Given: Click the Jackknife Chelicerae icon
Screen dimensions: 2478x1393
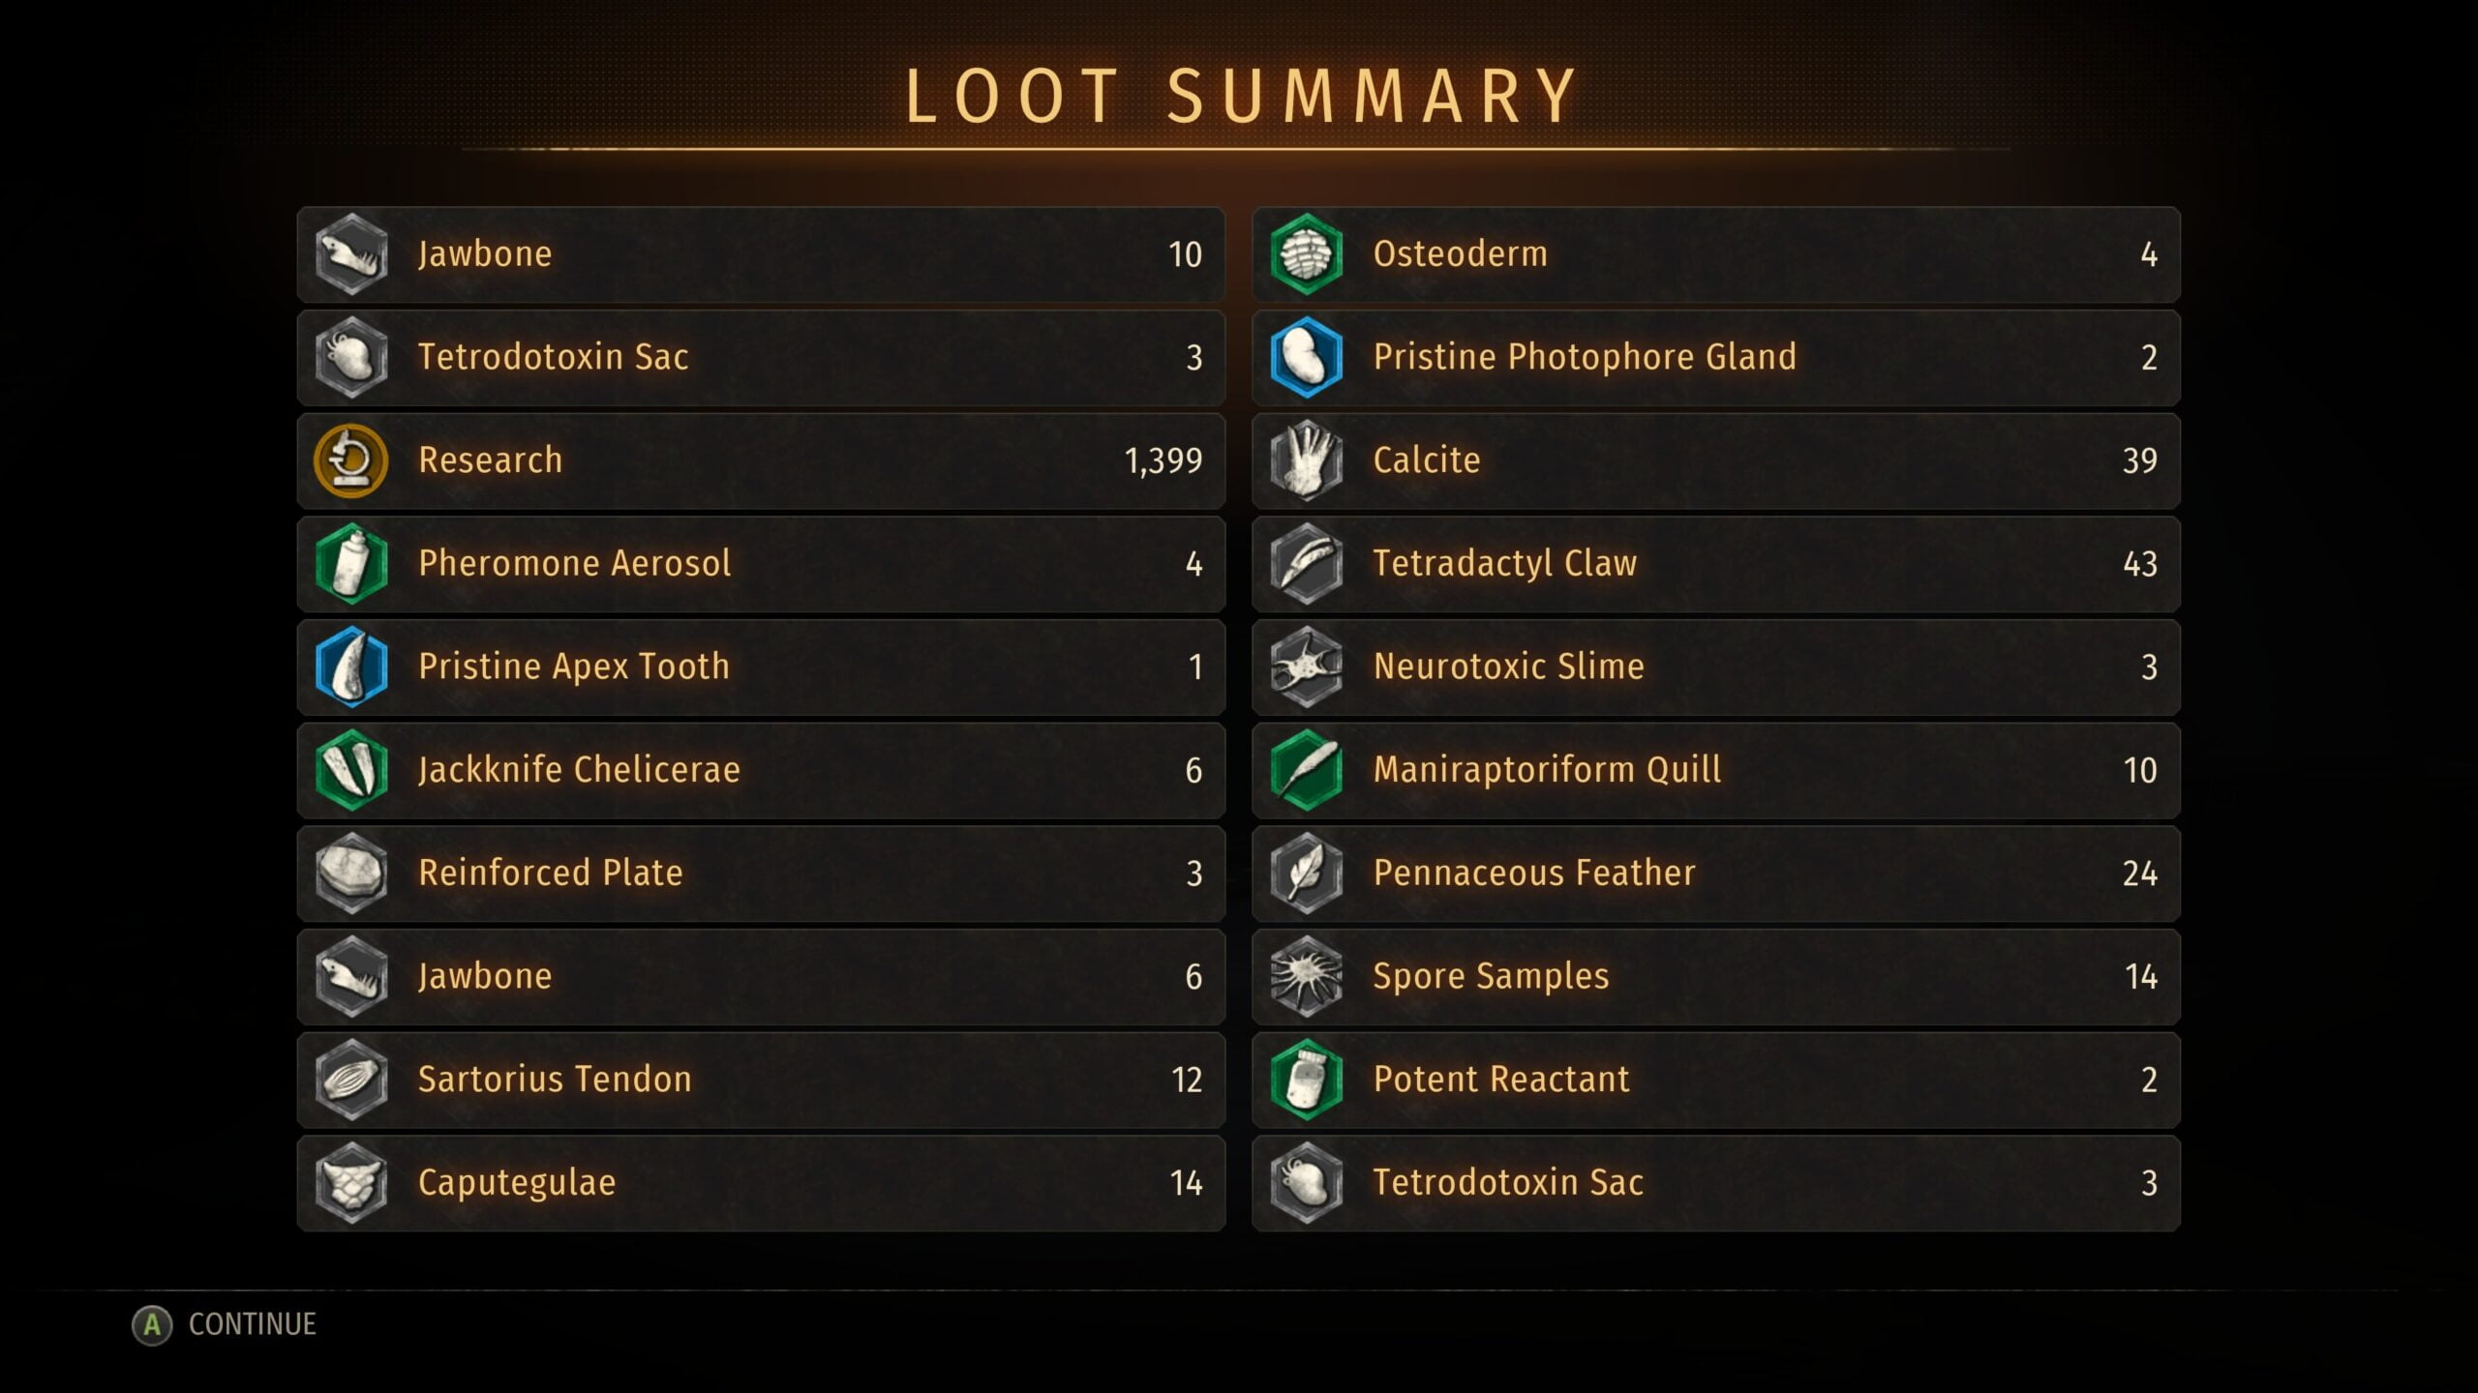Looking at the screenshot, I should (x=350, y=770).
